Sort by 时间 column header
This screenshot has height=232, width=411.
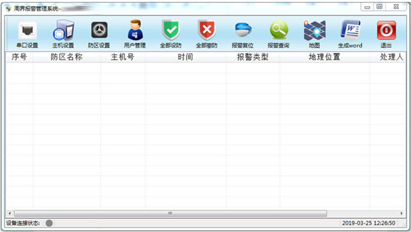click(185, 57)
